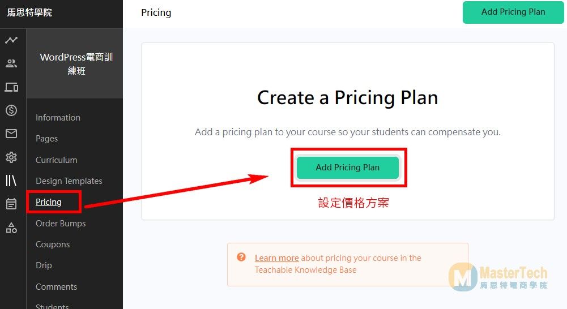Open the Dashboard analytics trend icon

[11, 40]
